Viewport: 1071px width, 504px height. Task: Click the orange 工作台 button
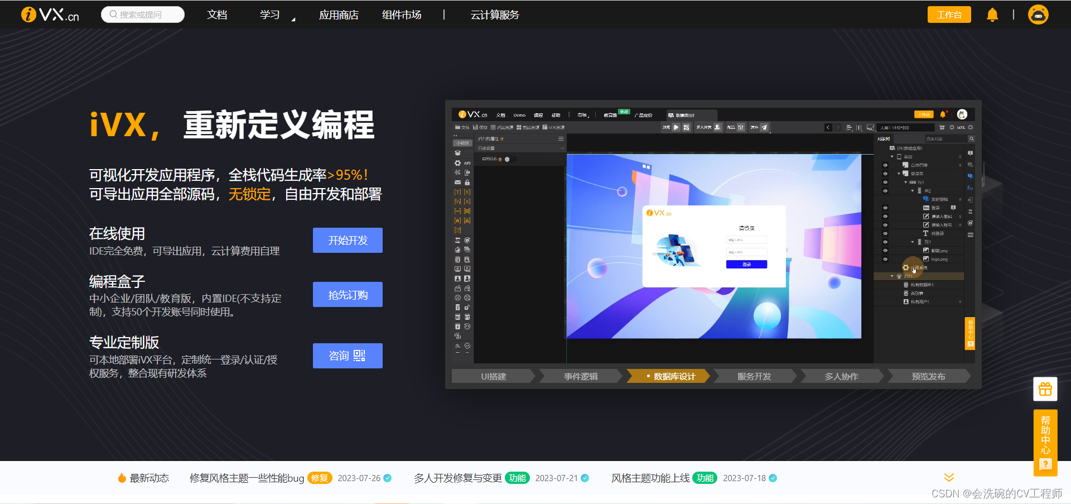(x=949, y=15)
